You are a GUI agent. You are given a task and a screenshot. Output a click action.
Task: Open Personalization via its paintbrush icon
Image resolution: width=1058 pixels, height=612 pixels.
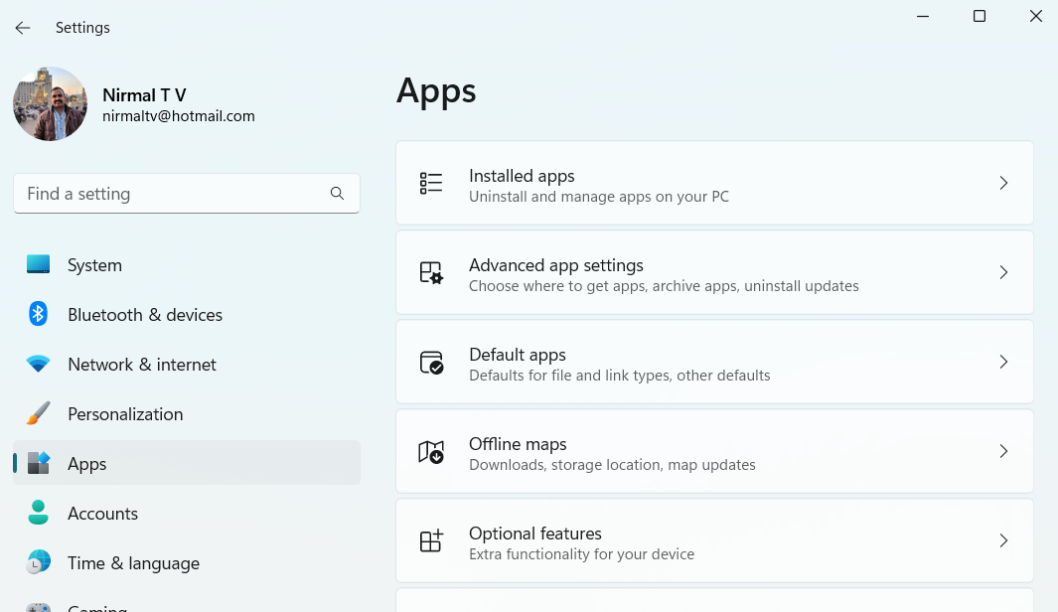[x=39, y=413]
